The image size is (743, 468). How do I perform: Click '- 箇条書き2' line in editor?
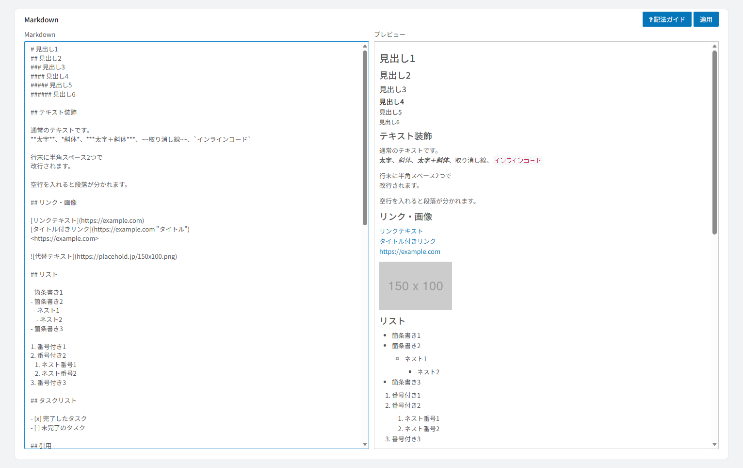47,301
